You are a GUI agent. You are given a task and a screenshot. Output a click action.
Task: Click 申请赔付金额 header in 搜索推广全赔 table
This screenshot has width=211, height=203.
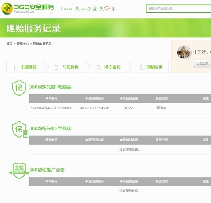tap(129, 181)
